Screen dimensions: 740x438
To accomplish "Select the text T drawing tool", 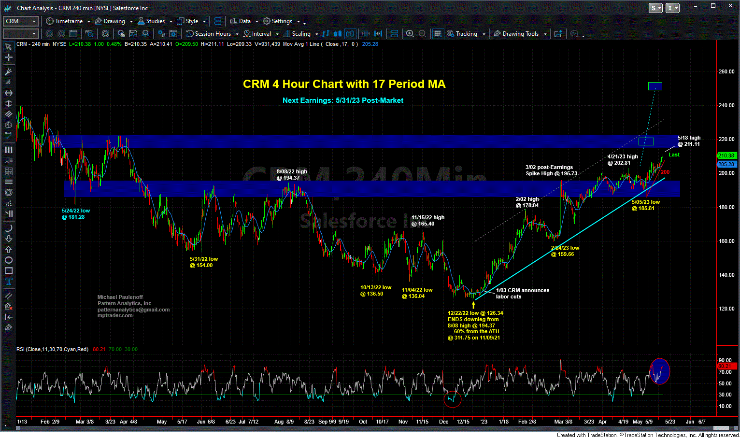I will (x=8, y=281).
